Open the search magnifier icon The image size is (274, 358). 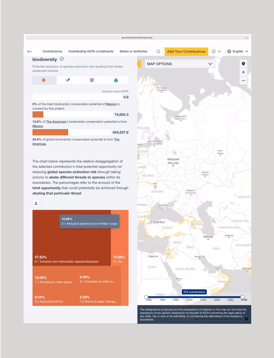[158, 51]
